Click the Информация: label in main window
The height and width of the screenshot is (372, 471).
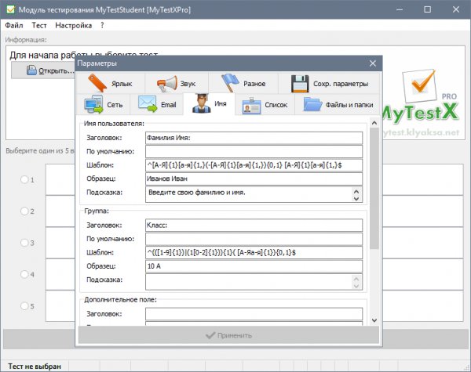tap(26, 40)
